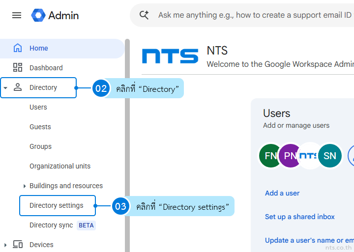The height and width of the screenshot is (252, 354).
Task: Open the Directory menu item
Action: click(x=38, y=87)
